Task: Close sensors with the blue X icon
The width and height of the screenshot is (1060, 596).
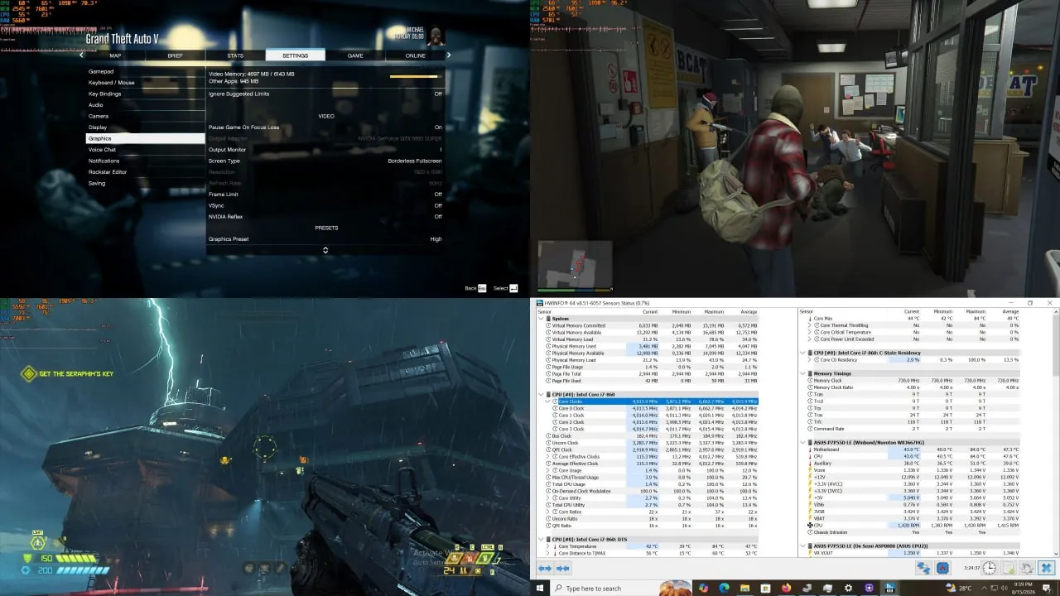Action: pos(1046,569)
